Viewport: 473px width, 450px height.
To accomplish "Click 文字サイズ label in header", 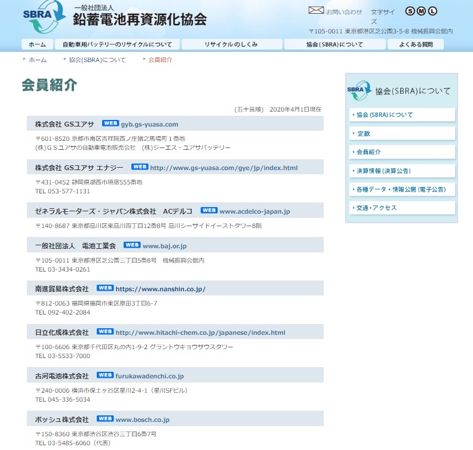I will point(382,17).
